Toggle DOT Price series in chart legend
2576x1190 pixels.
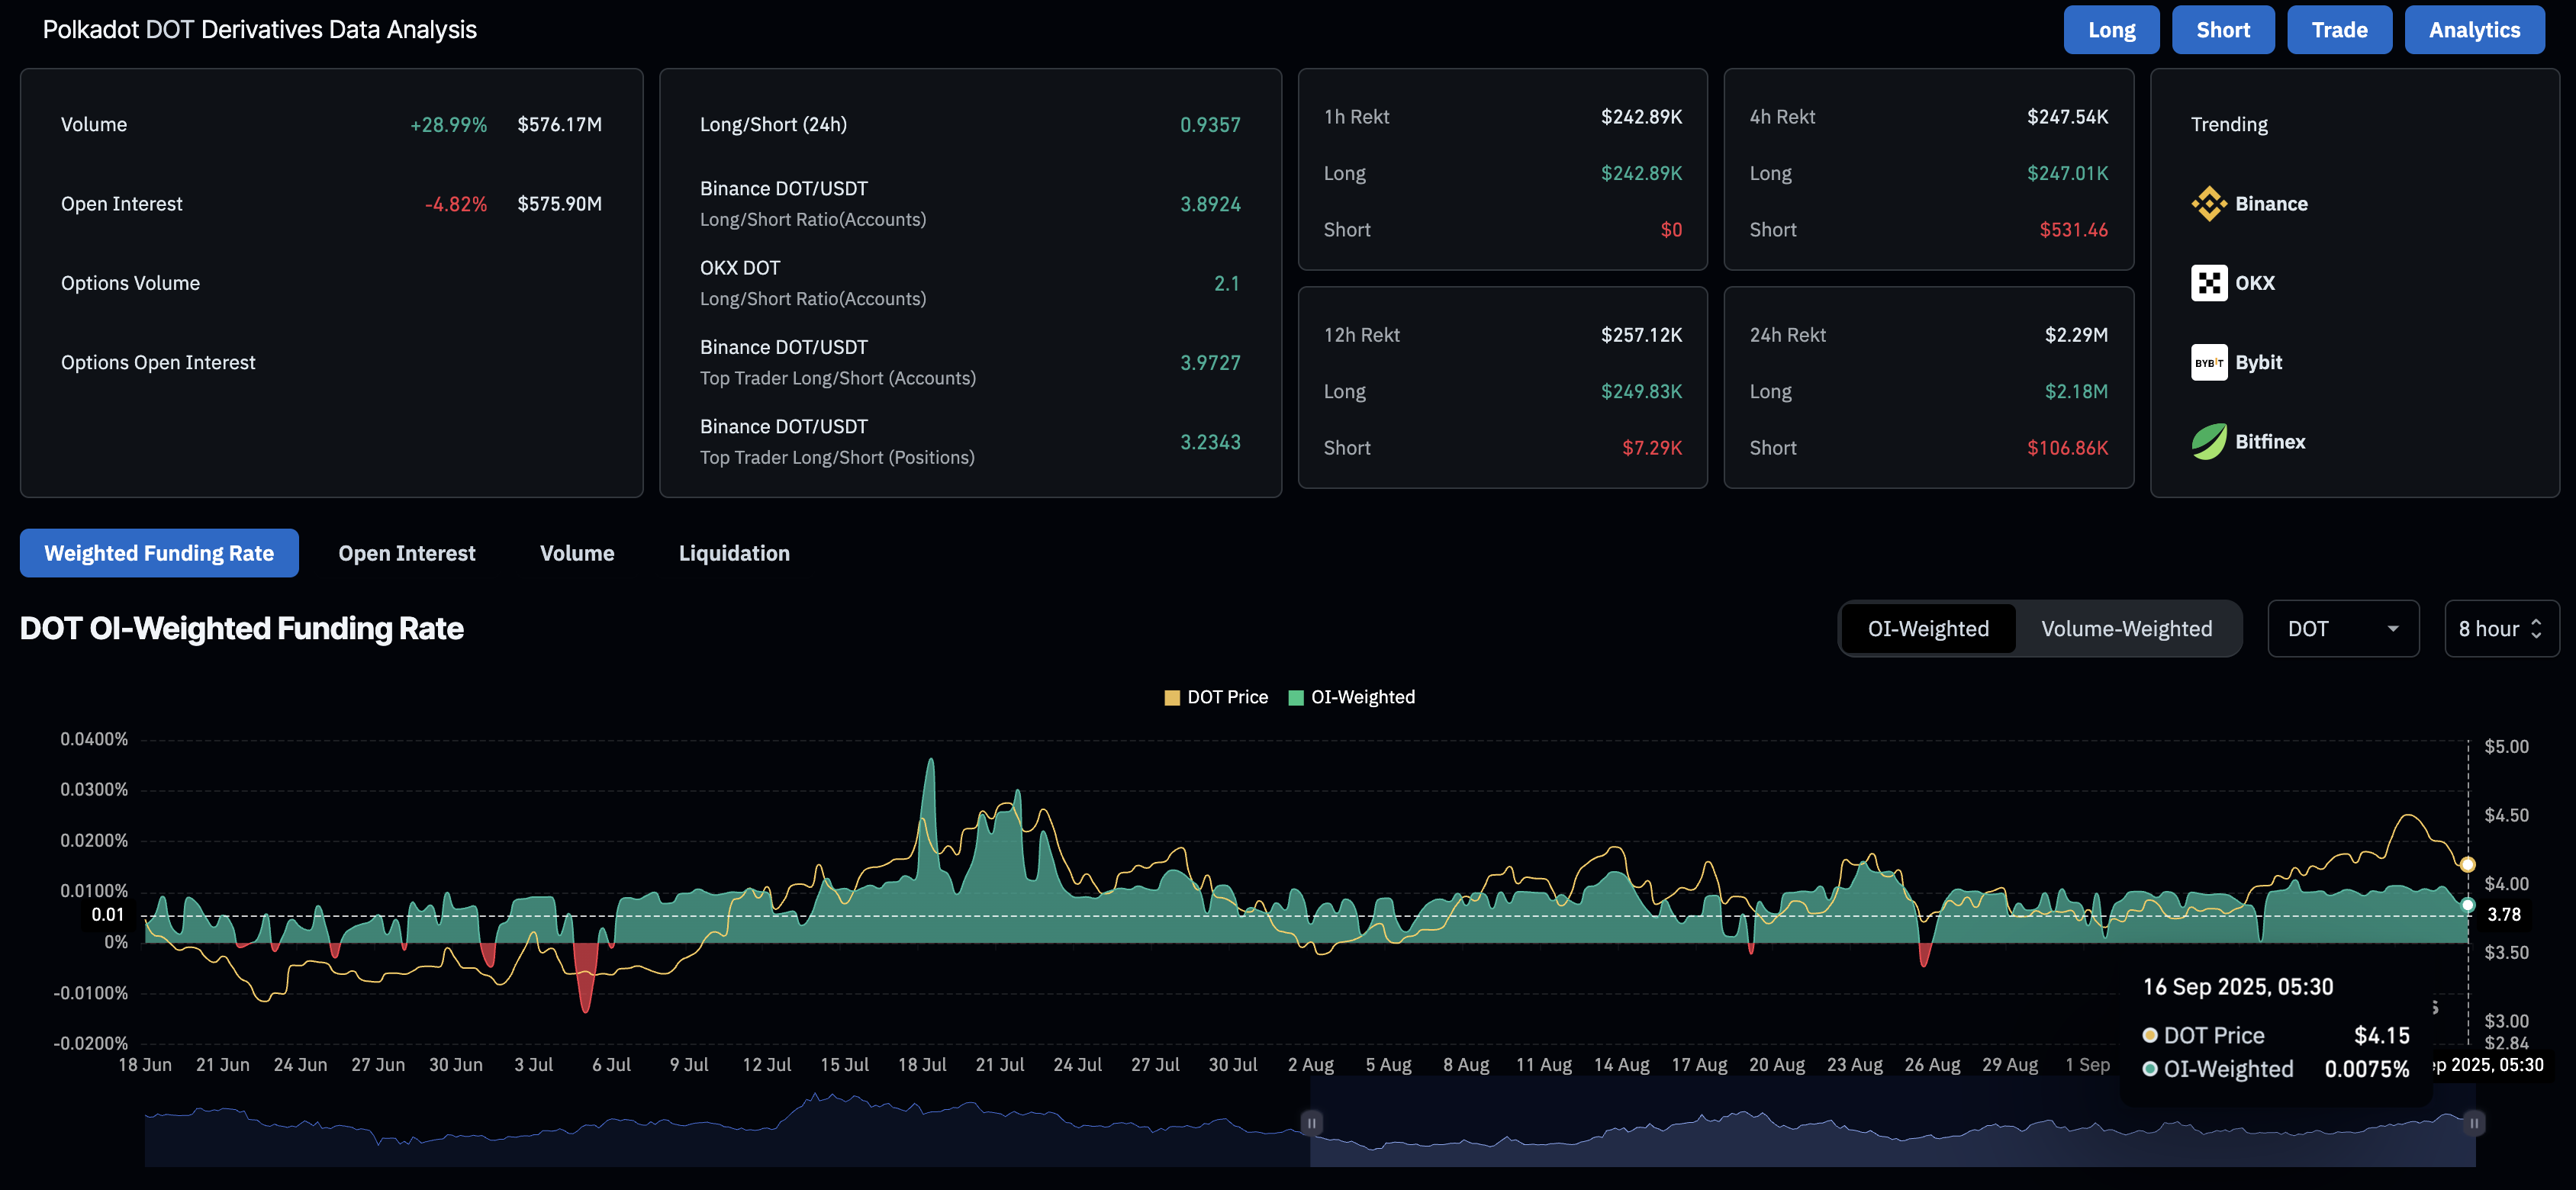tap(1226, 698)
